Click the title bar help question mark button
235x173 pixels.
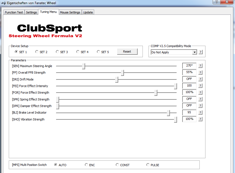pos(217,2)
